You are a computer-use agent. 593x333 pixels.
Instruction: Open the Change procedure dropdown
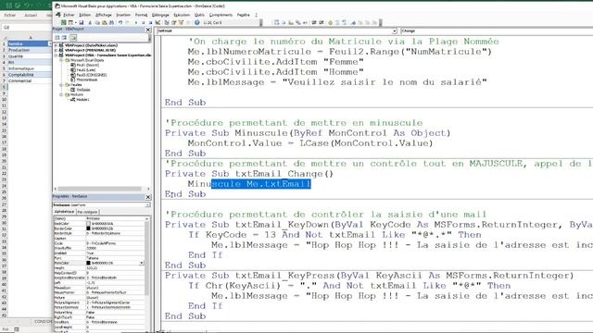pos(497,31)
